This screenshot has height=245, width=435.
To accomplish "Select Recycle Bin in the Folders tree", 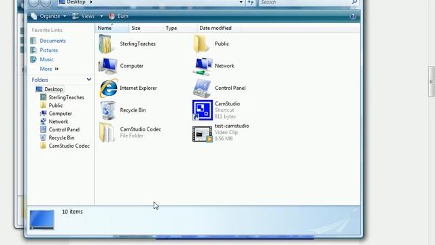I will (61, 137).
